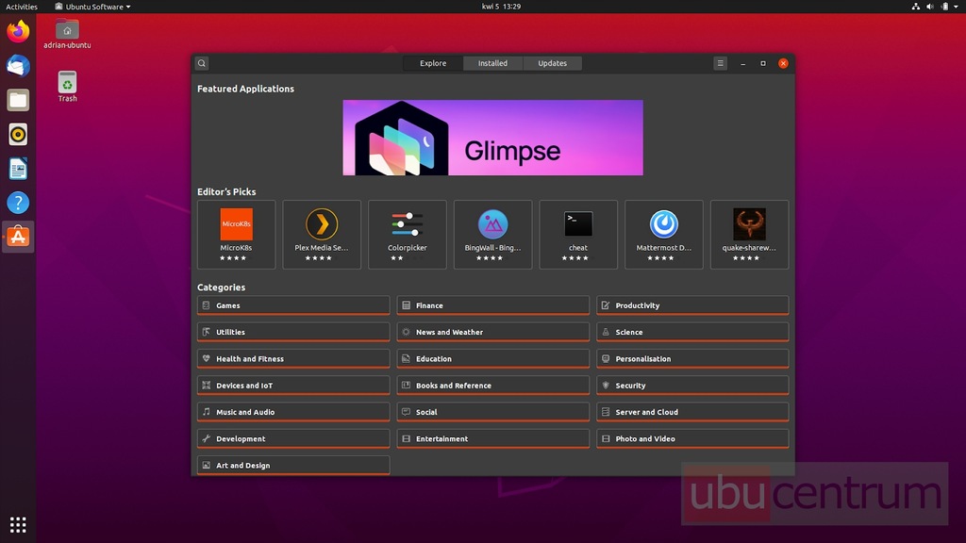Open the Education category
The width and height of the screenshot is (966, 543).
tap(492, 358)
